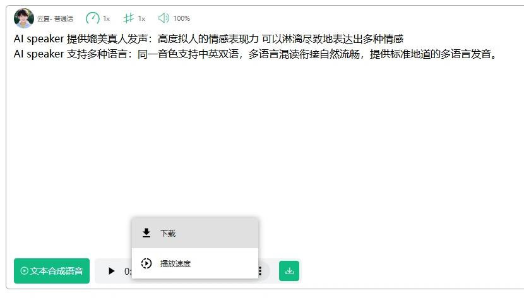
Task: Click the speech speed gauge icon
Action: pyautogui.click(x=93, y=18)
